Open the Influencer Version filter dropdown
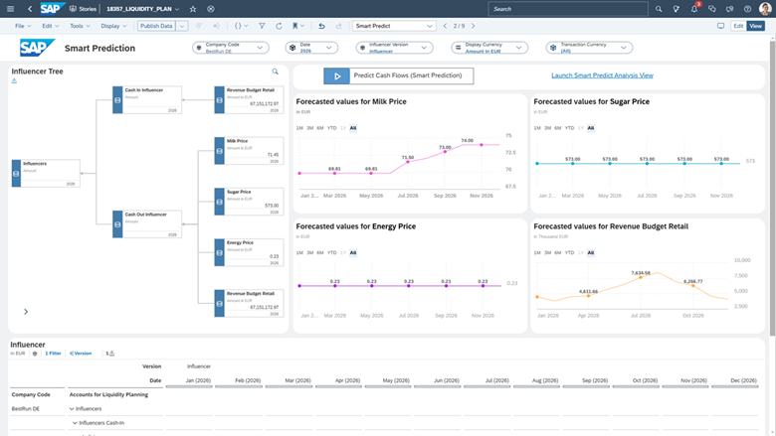 (394, 48)
